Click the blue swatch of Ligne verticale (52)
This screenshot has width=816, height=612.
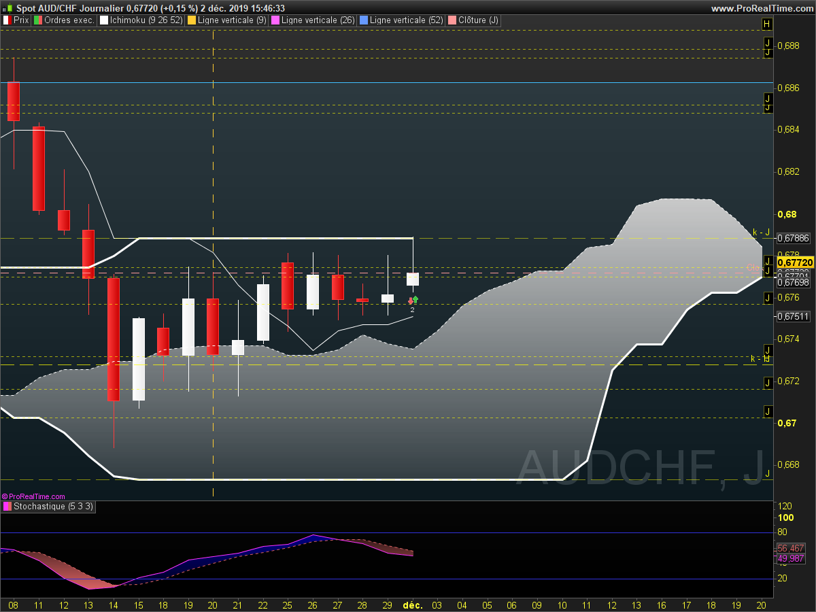[363, 20]
